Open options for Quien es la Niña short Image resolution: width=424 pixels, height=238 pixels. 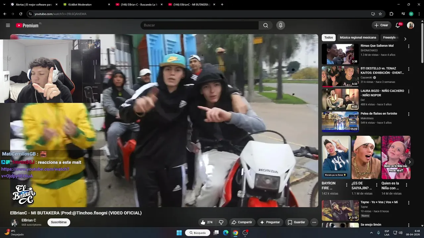(406, 185)
